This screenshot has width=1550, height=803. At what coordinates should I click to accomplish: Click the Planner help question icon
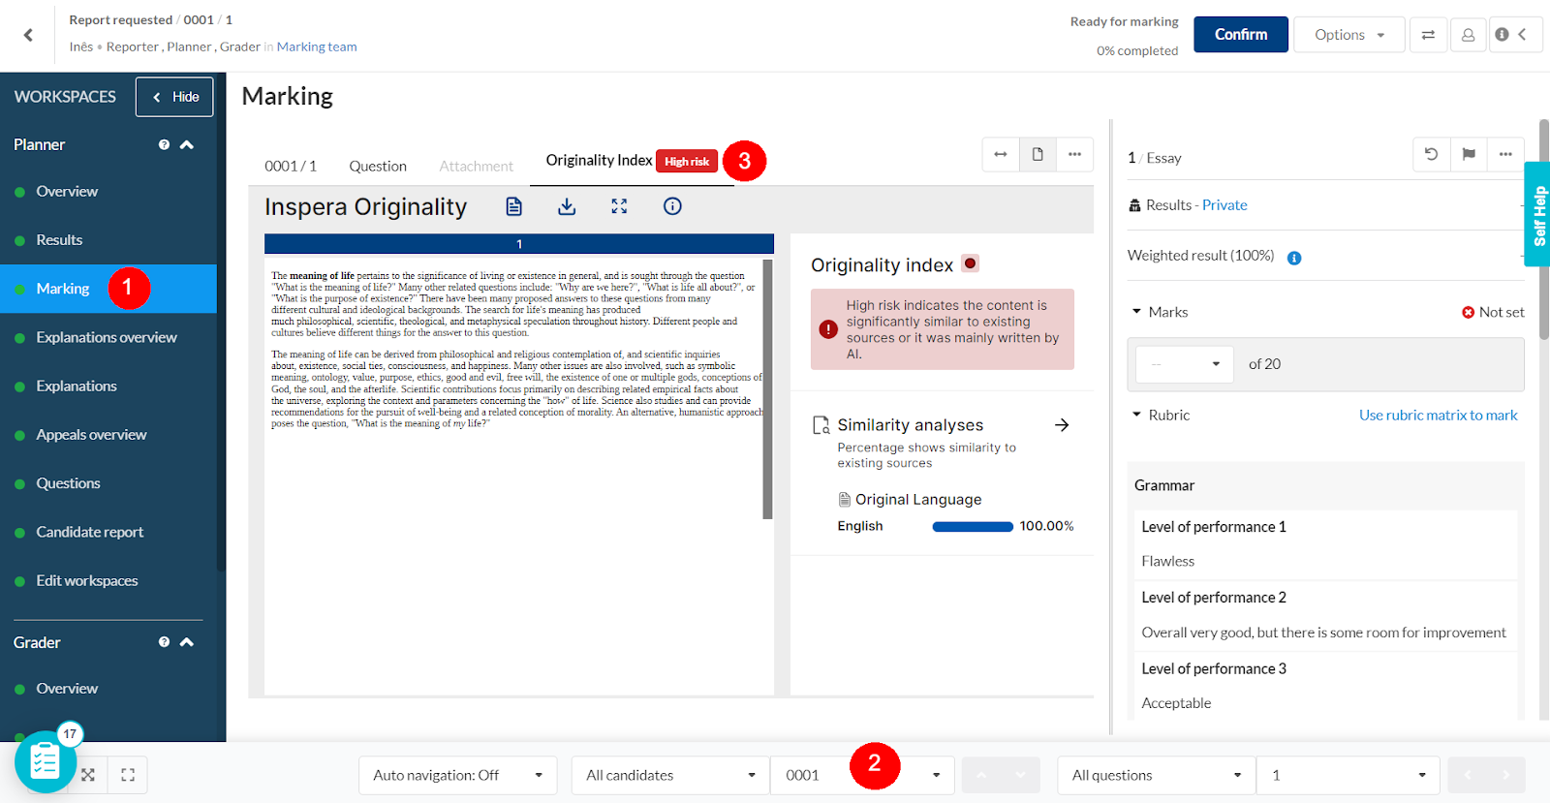(164, 144)
